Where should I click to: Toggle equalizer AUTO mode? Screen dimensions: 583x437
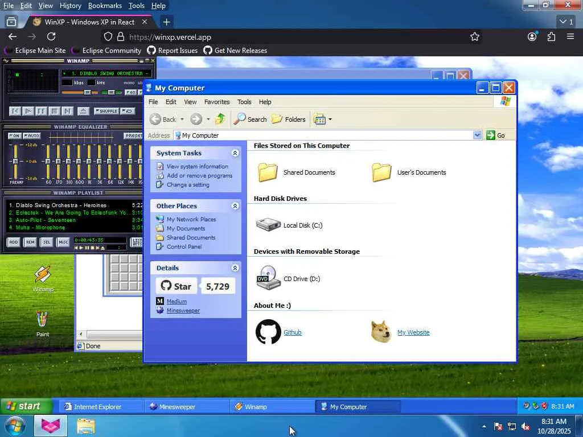pyautogui.click(x=32, y=135)
